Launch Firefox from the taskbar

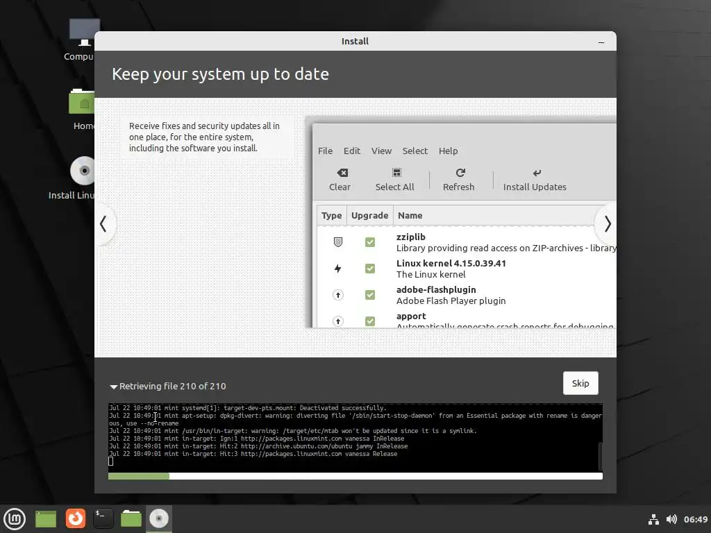click(x=75, y=518)
